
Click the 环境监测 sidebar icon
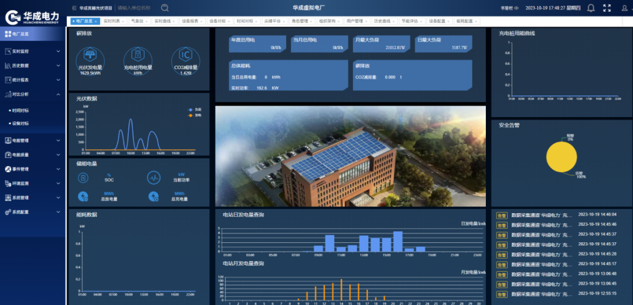tap(8, 183)
